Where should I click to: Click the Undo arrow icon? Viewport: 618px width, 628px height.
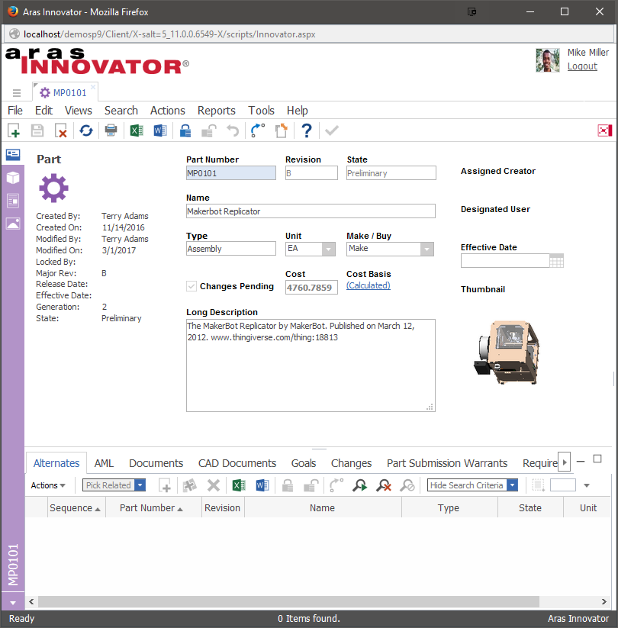pyautogui.click(x=233, y=130)
